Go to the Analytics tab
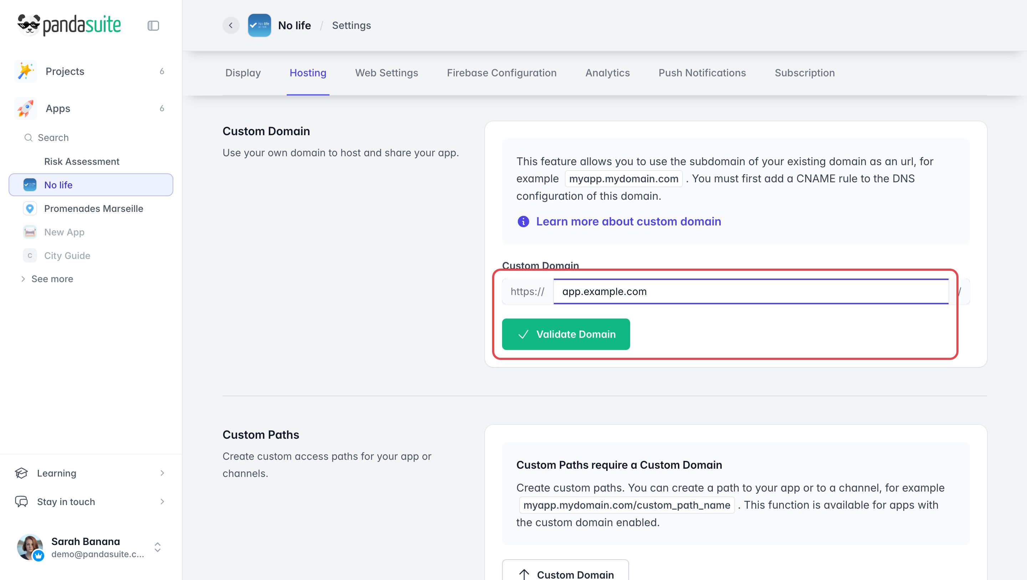 [x=607, y=73]
